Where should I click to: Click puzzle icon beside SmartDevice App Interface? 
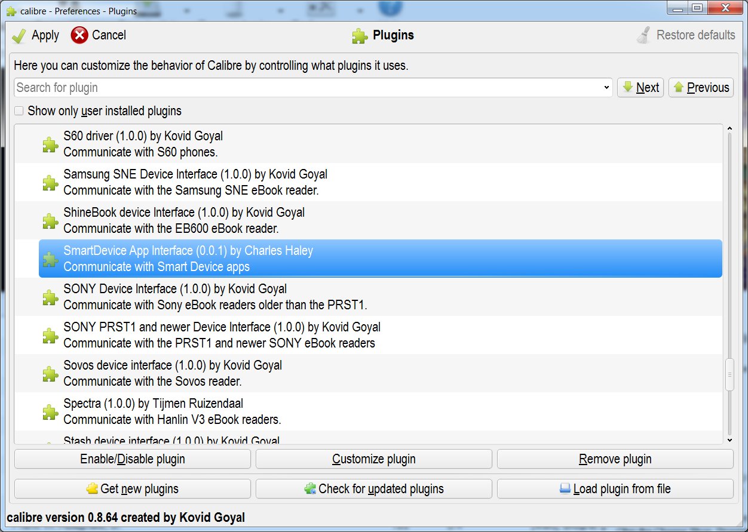50,259
